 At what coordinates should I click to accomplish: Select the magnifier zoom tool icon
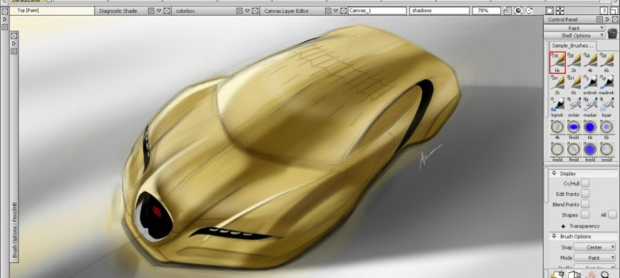[605, 274]
